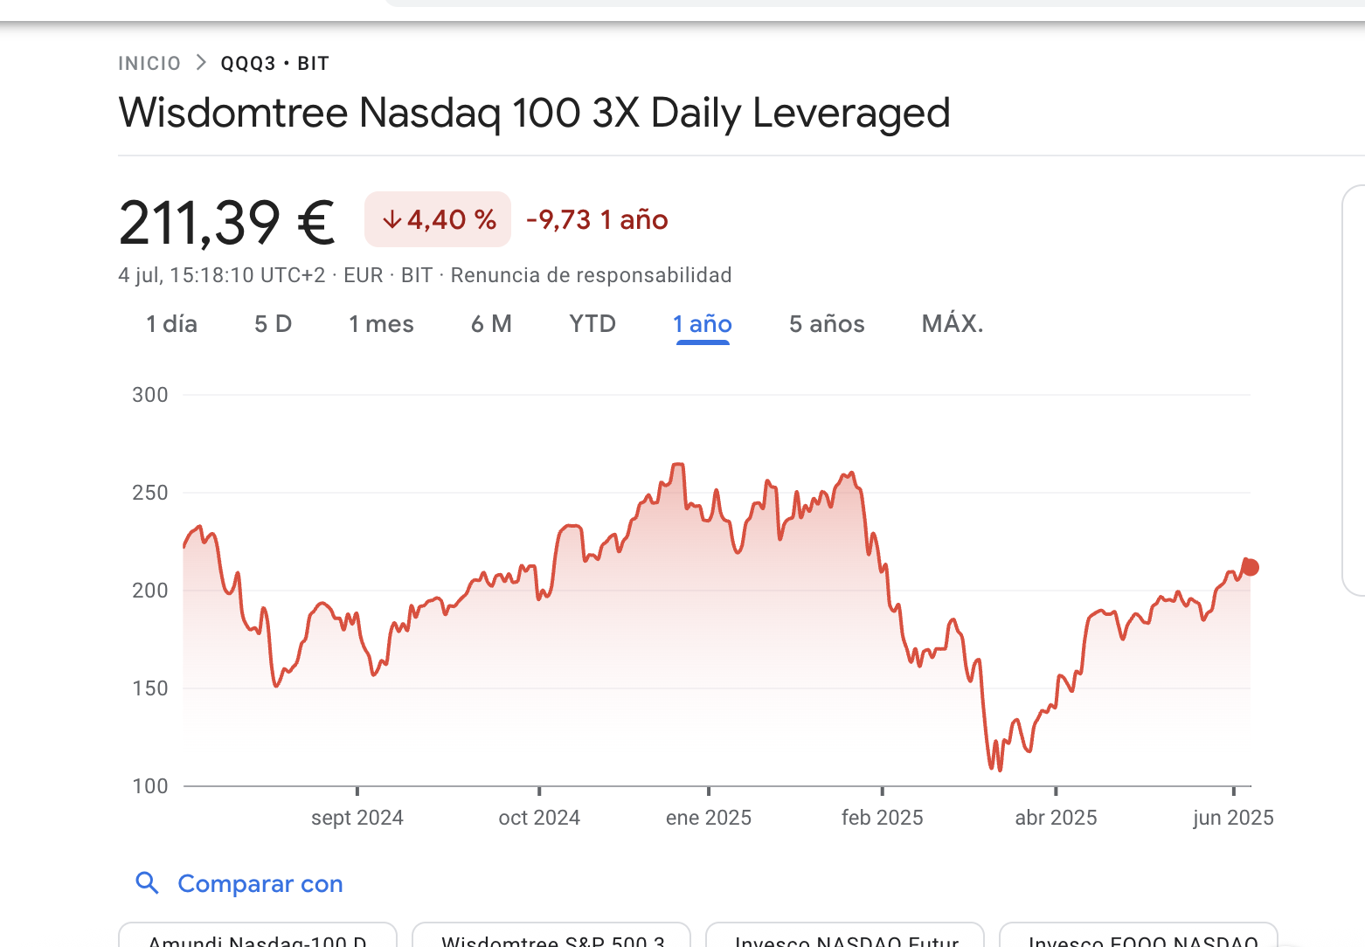
Task: Add Wisdomtree S&P 500 3 comparison chip
Action: [x=551, y=936]
